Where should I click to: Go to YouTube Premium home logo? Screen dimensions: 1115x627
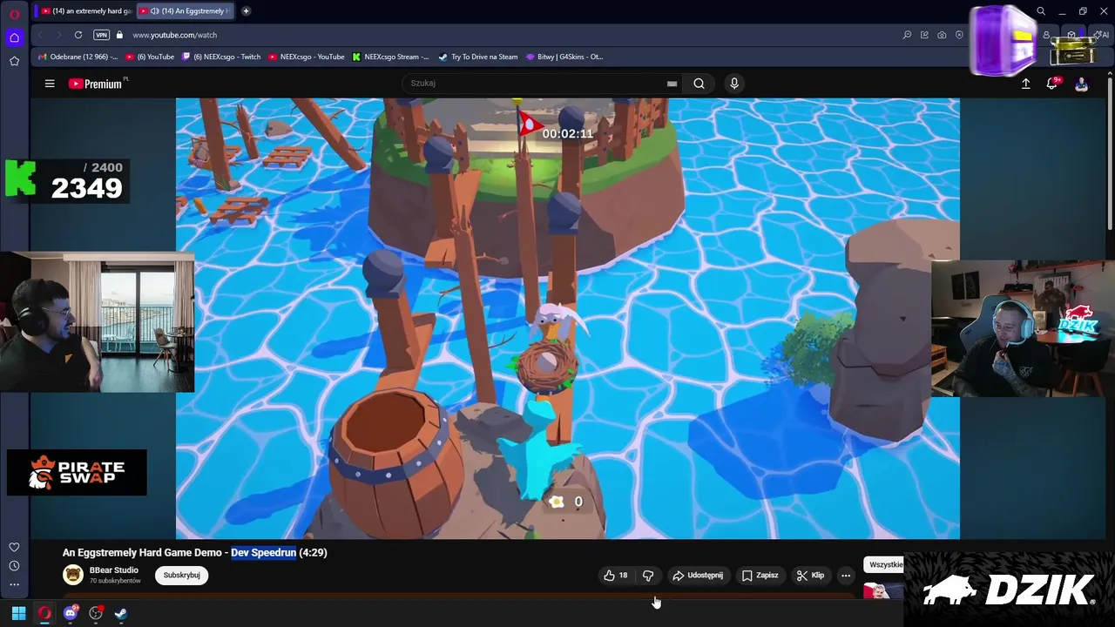(x=96, y=84)
